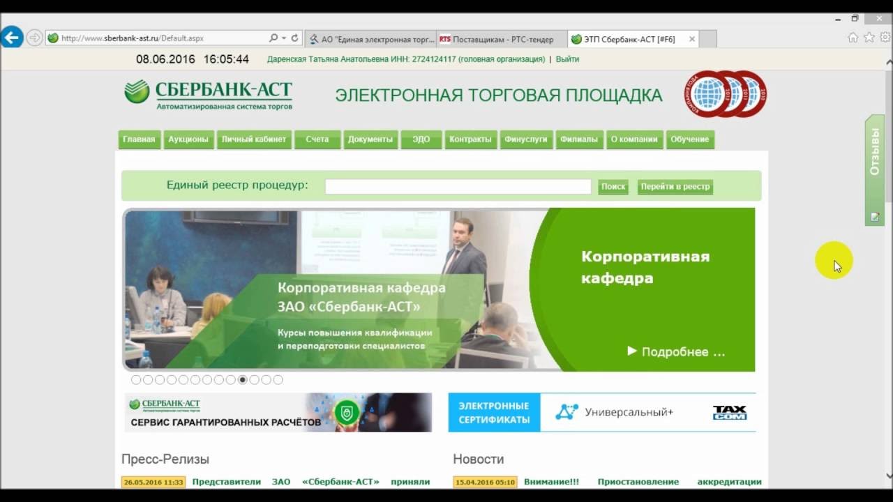Open the Обучение menu item
Viewport: 893px width, 502px height.
point(690,139)
